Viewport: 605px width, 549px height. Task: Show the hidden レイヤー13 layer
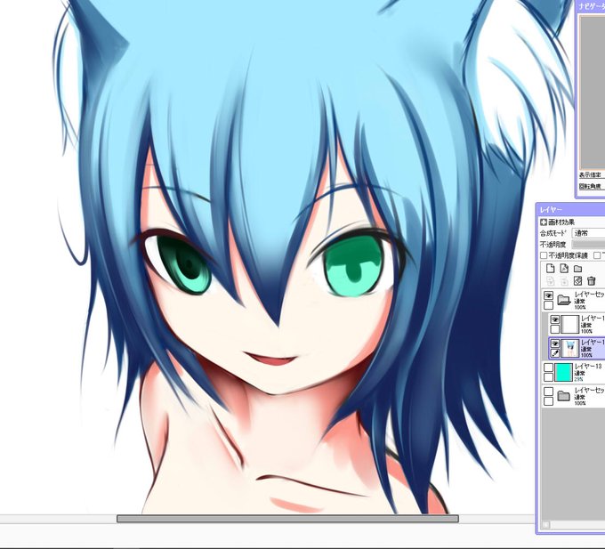tap(548, 367)
